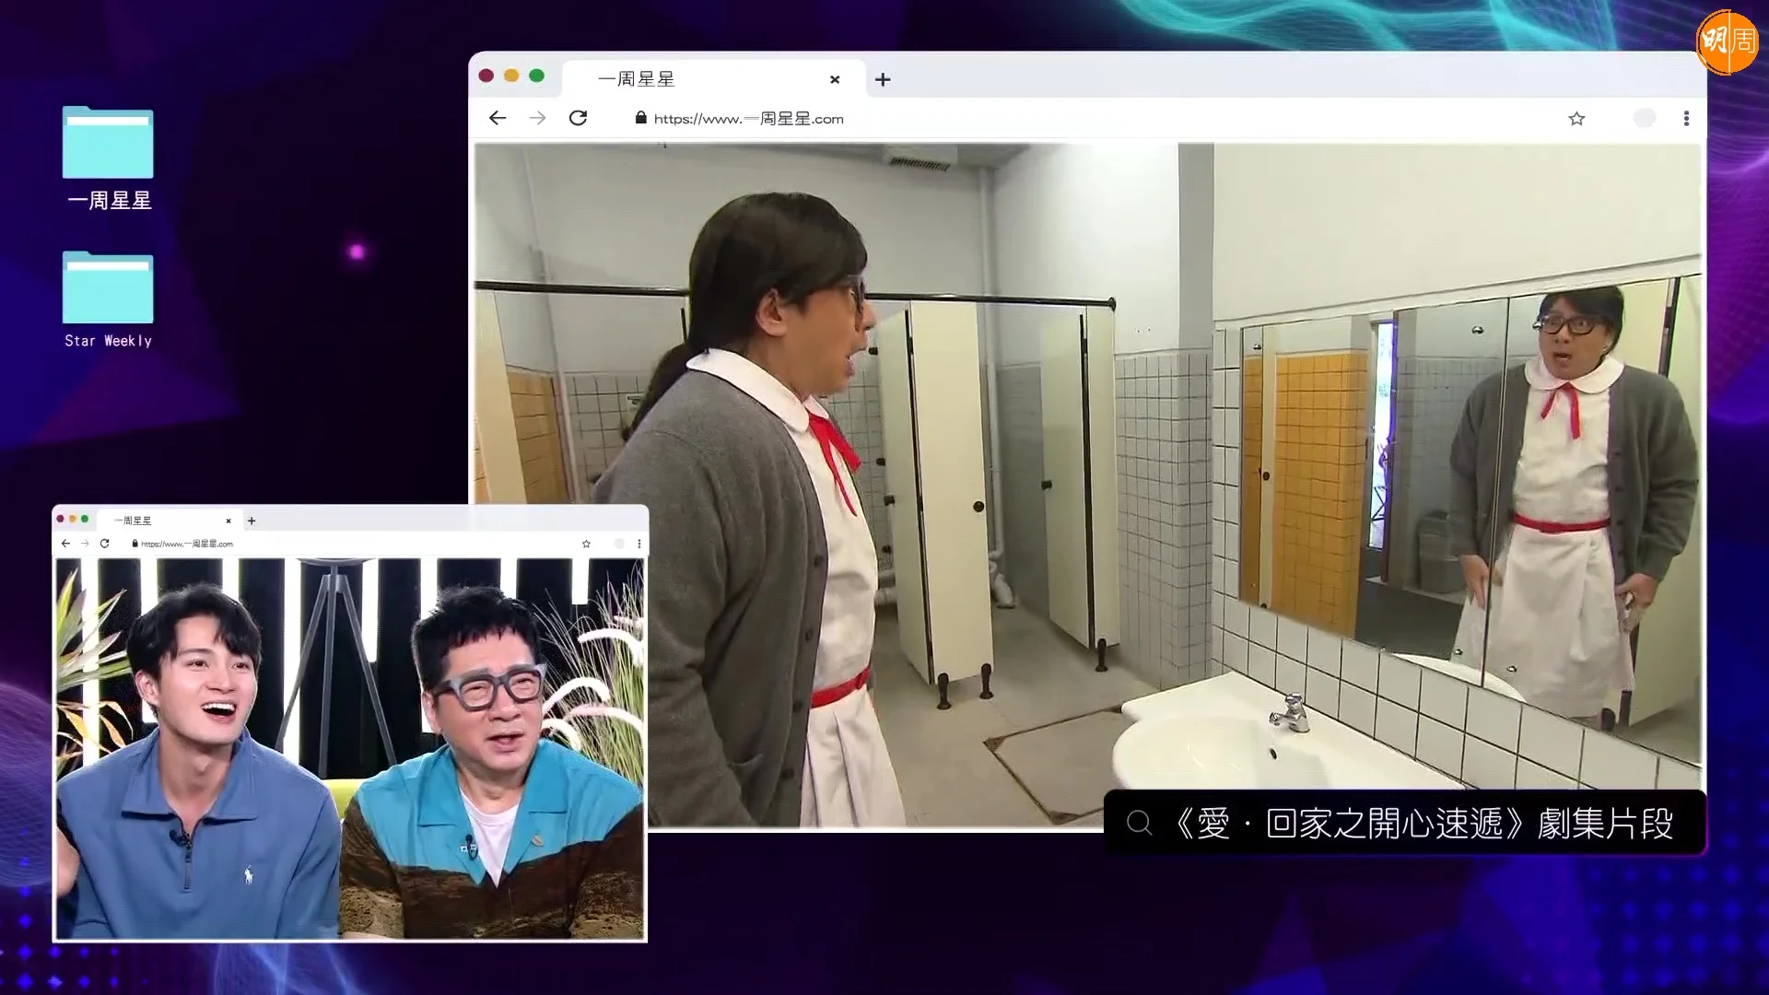Open the Star Weekly desktop folder

[108, 299]
